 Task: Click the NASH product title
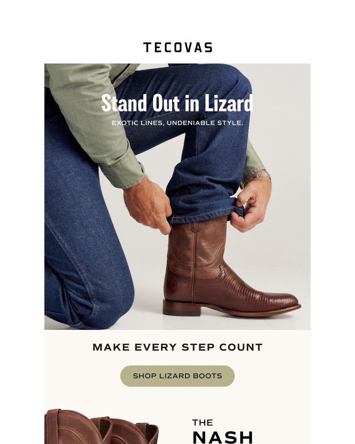pos(222,437)
